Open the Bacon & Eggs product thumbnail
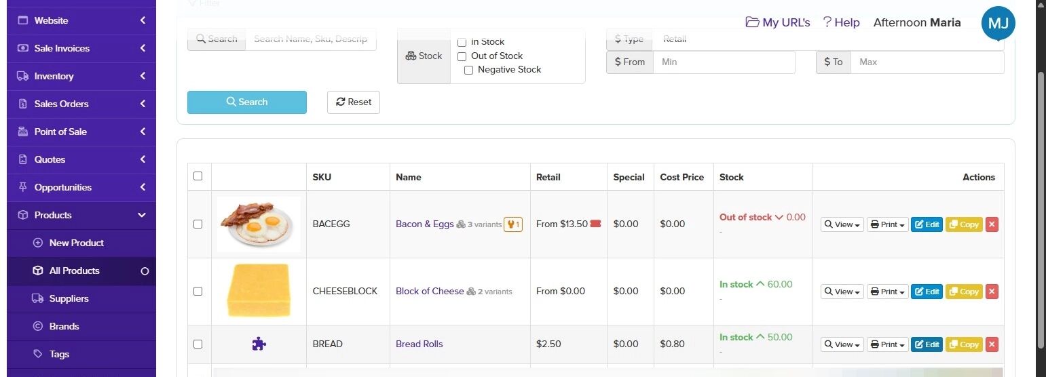This screenshot has height=377, width=1046. (x=259, y=224)
